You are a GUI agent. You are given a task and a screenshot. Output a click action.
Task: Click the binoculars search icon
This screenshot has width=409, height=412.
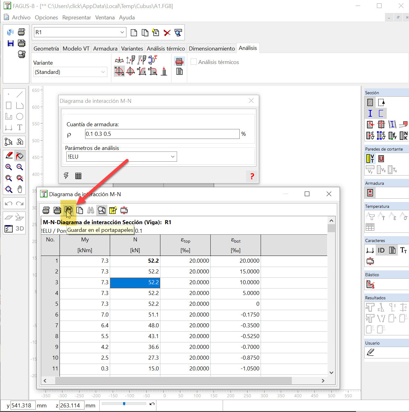click(x=91, y=210)
